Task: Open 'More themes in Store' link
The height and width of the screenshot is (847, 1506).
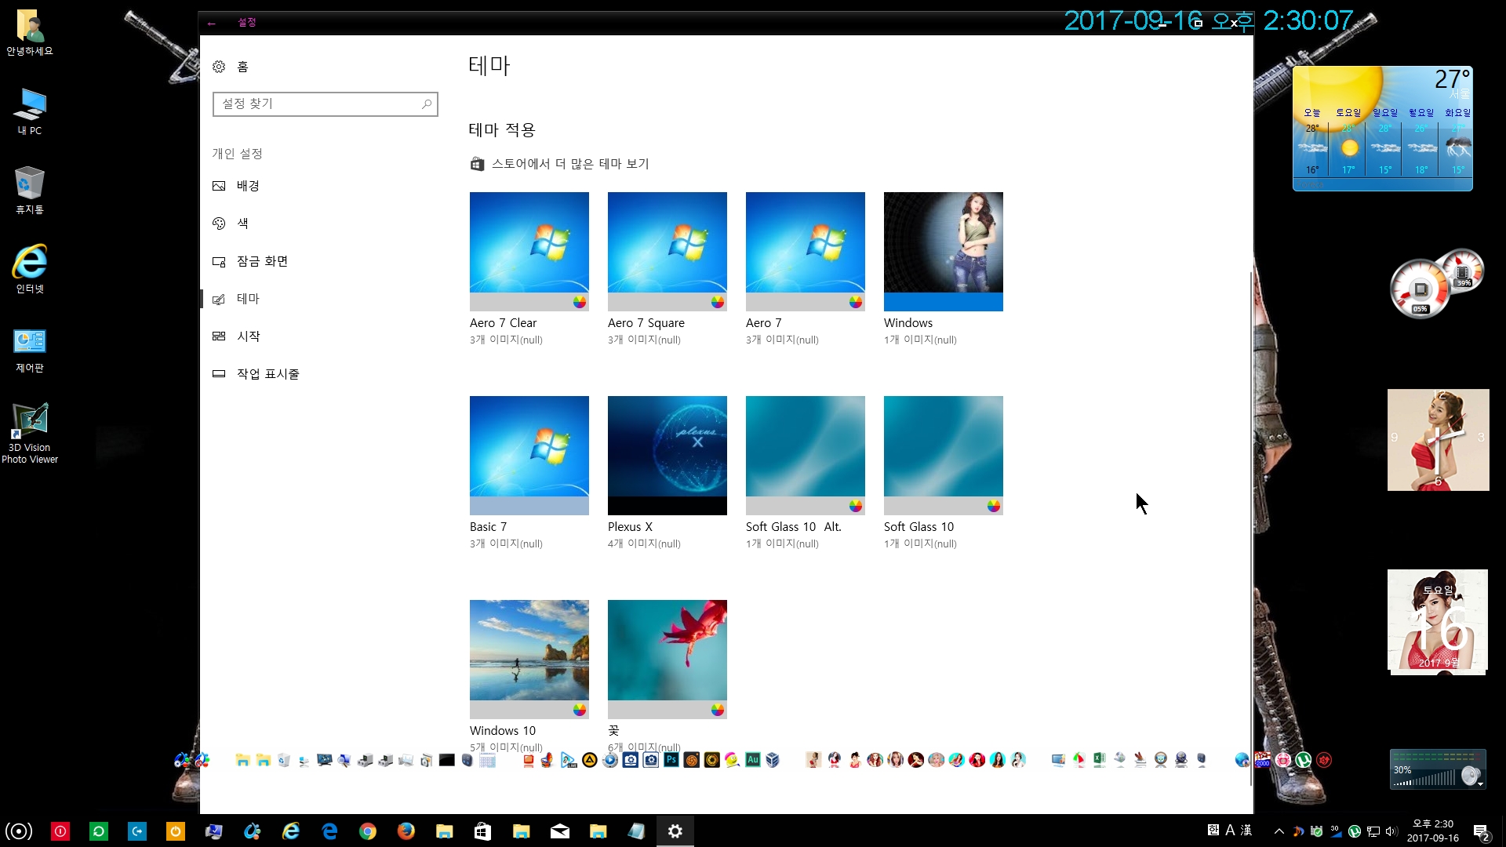Action: click(x=559, y=164)
